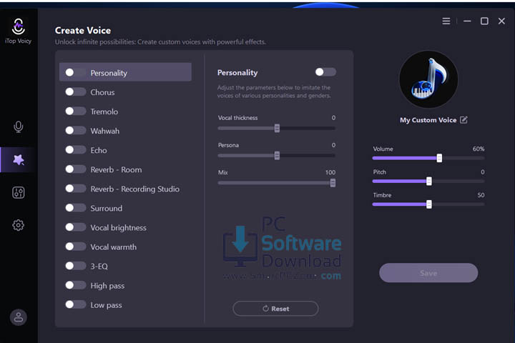Image resolution: width=515 pixels, height=343 pixels.
Task: Turn on the Wahwah effect
Action: coord(76,131)
